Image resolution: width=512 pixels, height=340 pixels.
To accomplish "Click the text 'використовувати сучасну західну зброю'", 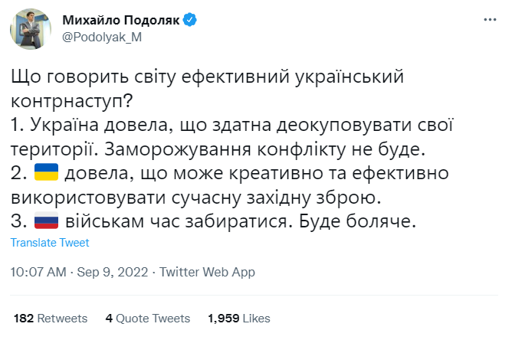I will [x=196, y=197].
